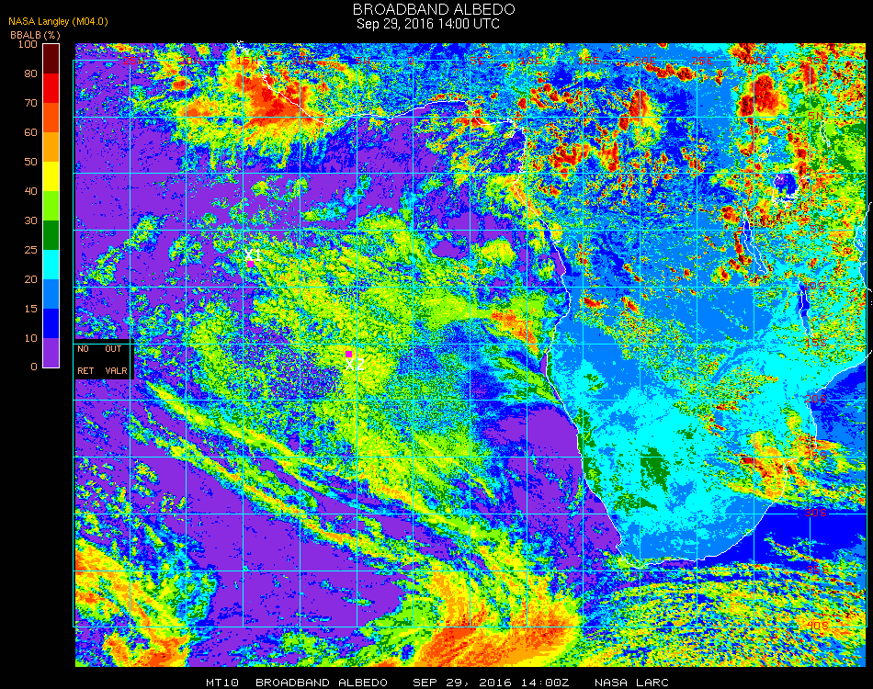Click the 'NO' legend text

83,349
